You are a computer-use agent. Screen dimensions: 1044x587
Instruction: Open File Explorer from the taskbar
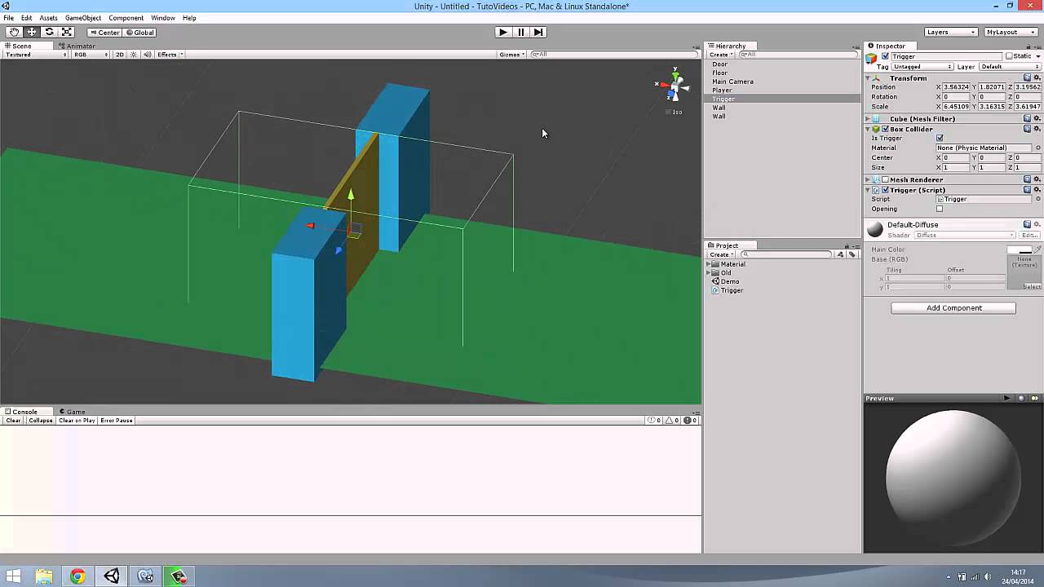click(44, 576)
